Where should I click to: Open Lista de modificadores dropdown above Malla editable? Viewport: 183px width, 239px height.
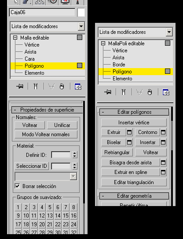81,26
